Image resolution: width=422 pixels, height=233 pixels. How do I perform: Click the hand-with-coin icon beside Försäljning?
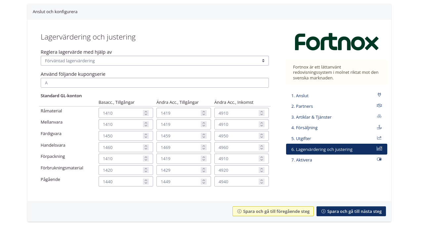379,127
